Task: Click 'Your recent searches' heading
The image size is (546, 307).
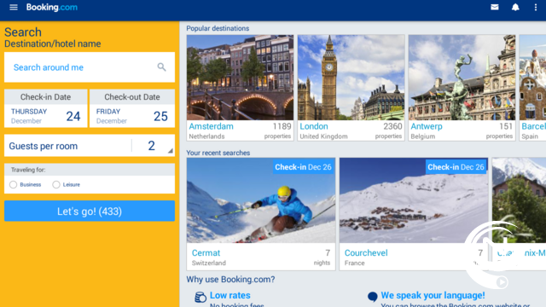Action: click(x=218, y=153)
